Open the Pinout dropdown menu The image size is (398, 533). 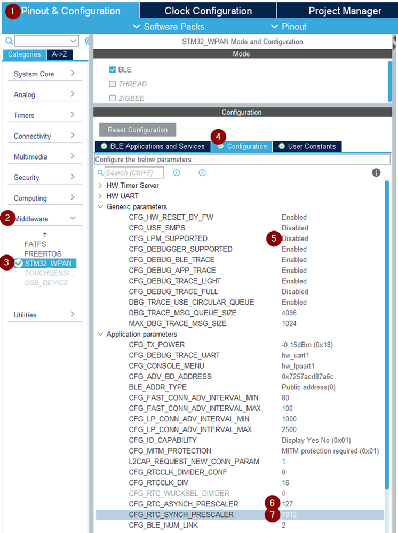(289, 27)
